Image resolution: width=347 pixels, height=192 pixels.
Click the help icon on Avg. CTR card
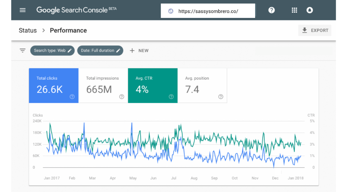[x=171, y=97]
